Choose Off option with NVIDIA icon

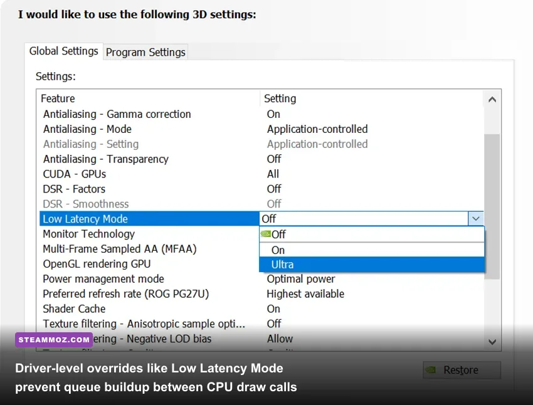372,234
